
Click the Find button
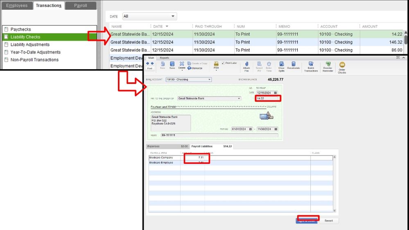[x=149, y=68]
